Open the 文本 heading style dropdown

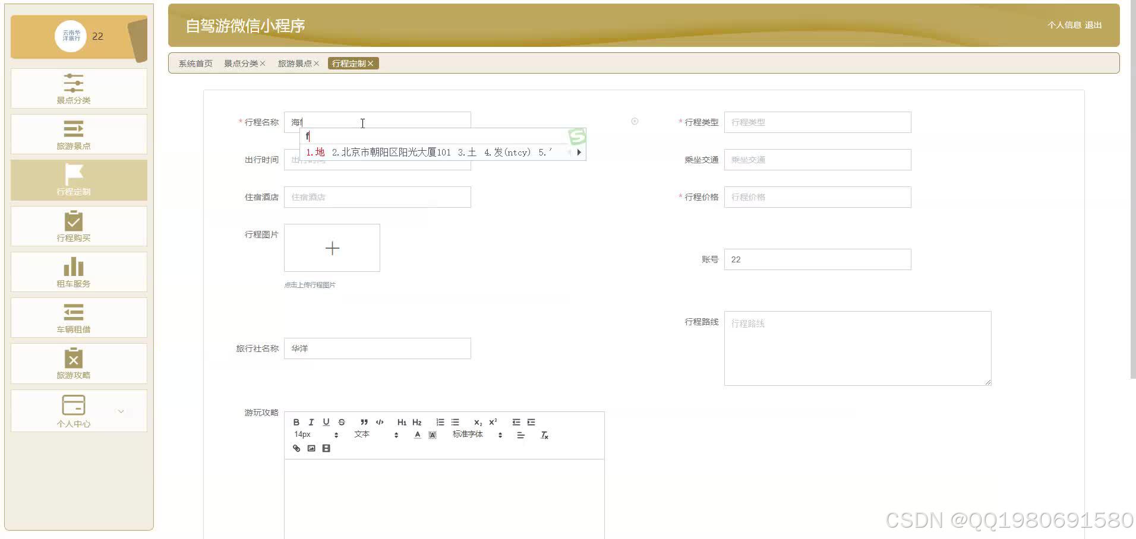click(376, 435)
